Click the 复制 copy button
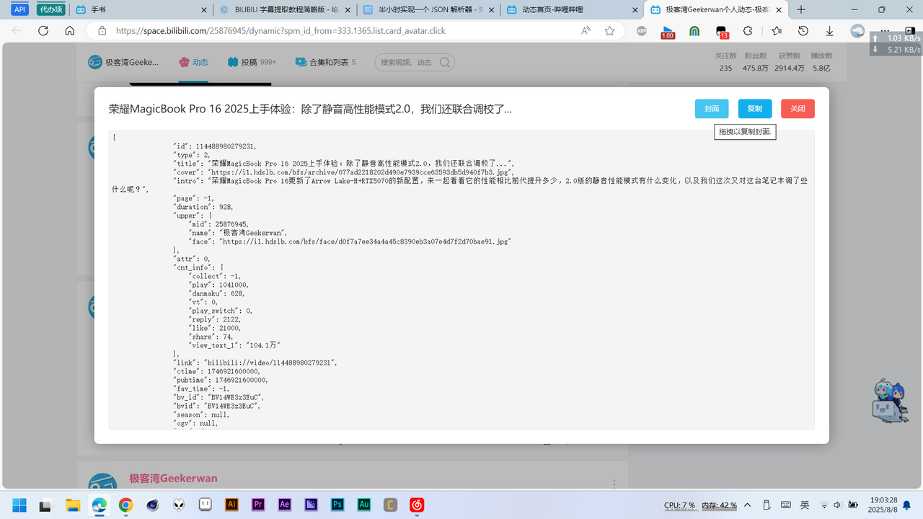The width and height of the screenshot is (923, 519). 754,108
